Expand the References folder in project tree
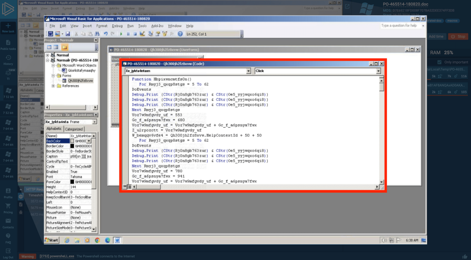Screen dimensions: 471x260 (x=53, y=86)
